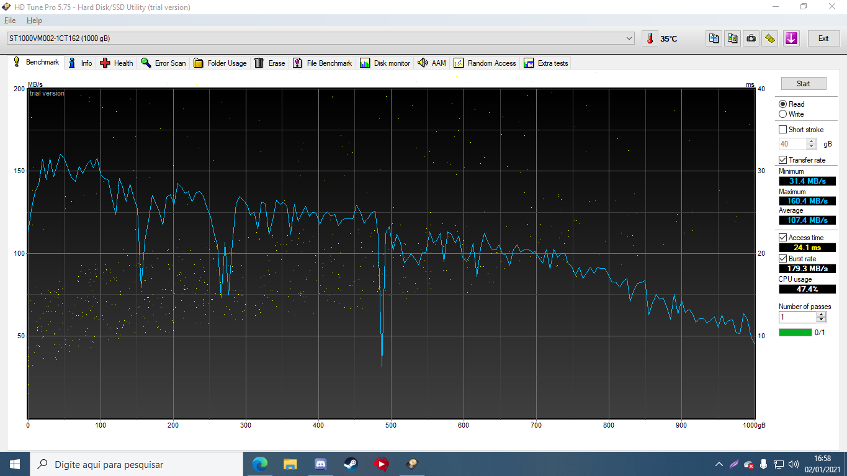The image size is (847, 476).
Task: Click the thermometer temperature icon
Action: pyautogui.click(x=650, y=38)
